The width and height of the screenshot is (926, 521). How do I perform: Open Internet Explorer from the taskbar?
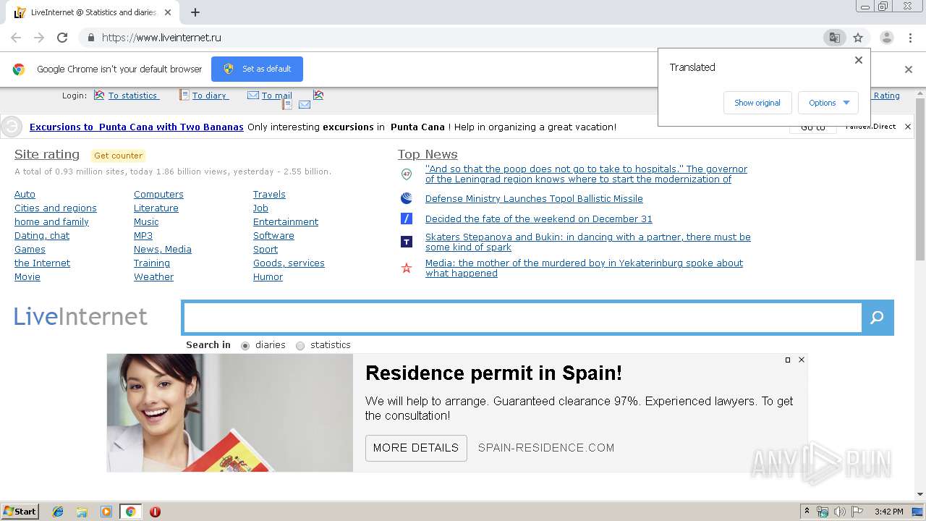click(x=58, y=512)
